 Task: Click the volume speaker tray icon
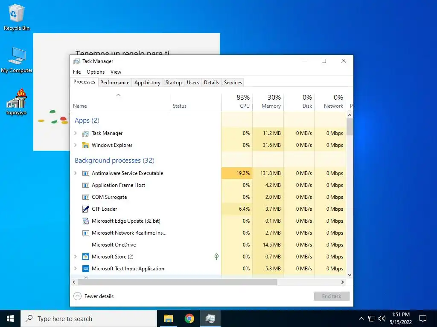tap(382, 318)
